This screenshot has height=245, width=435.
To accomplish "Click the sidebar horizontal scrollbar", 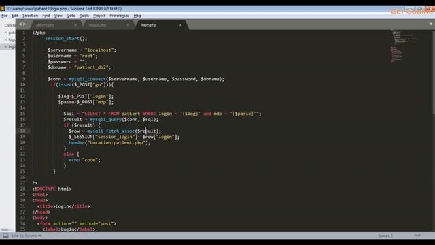I will 7,229.
